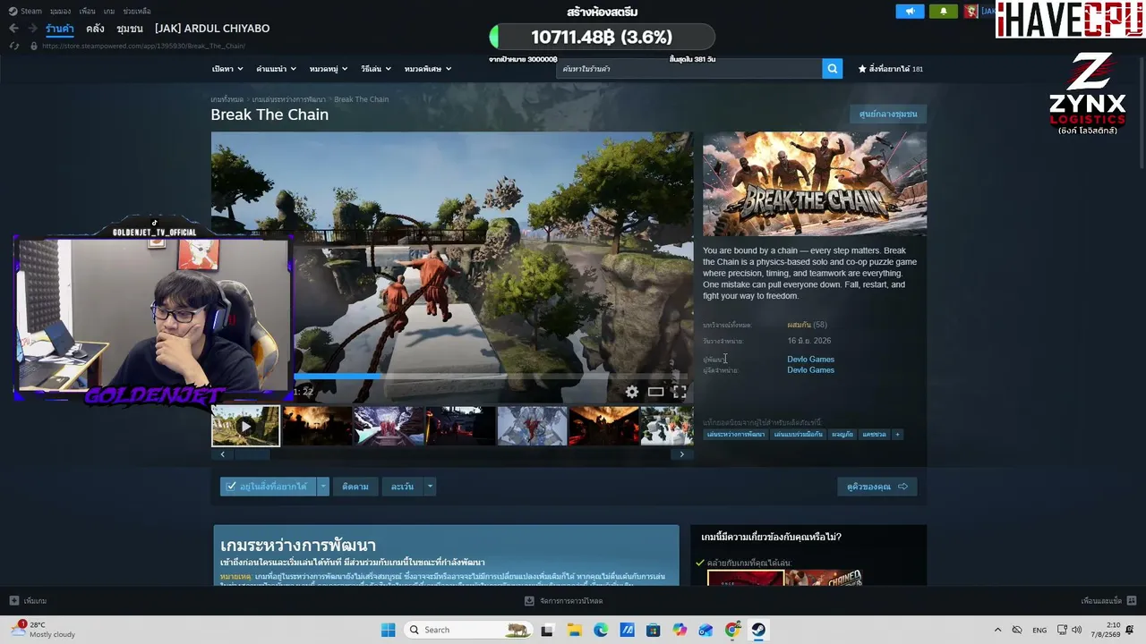Click the announcements megaphone icon
This screenshot has height=644, width=1146.
(x=910, y=12)
